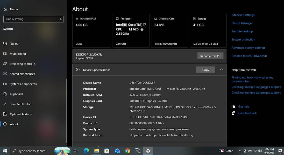Click the Find a setting search box
Image resolution: width=284 pixels, height=155 pixels.
[33, 19]
